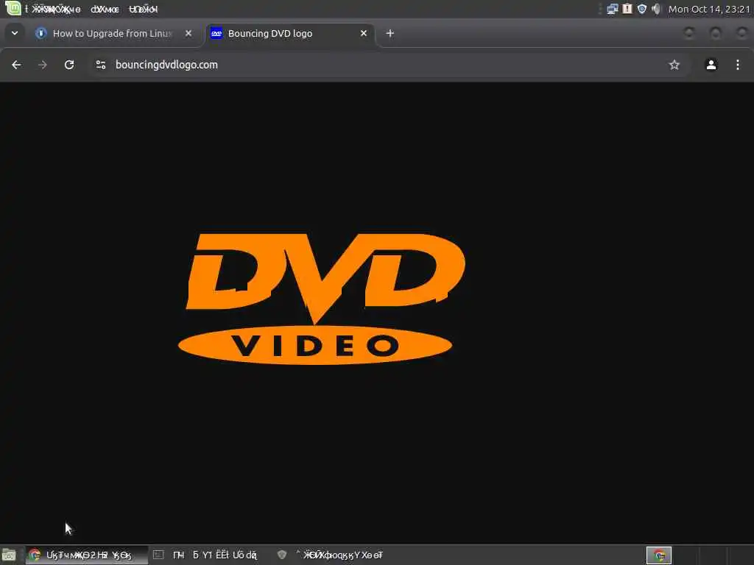The height and width of the screenshot is (565, 754).
Task: Open the third garbled top panel menu
Action: click(x=144, y=9)
